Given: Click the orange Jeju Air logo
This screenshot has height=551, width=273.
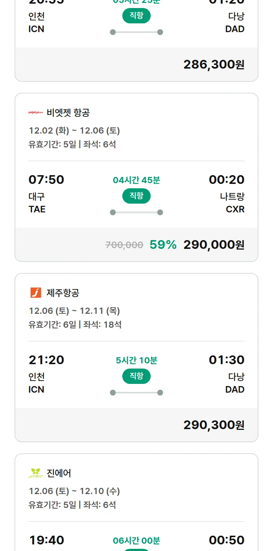Looking at the screenshot, I should point(36,293).
